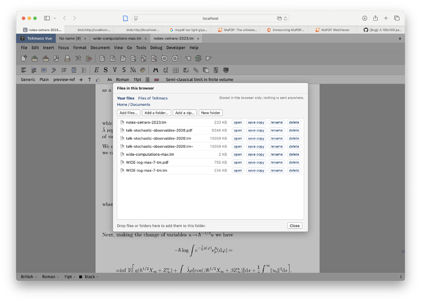Open the 11pt size dropdown in status bar
Screen dimensions: 421x302
point(70,277)
